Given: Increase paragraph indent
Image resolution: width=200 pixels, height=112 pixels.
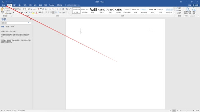Looking at the screenshot, I should click(x=60, y=9).
